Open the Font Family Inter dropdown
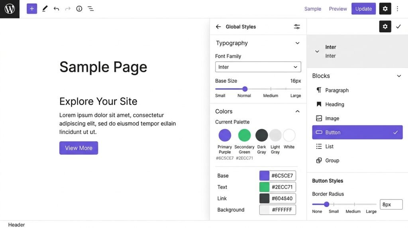The image size is (408, 228). (258, 67)
